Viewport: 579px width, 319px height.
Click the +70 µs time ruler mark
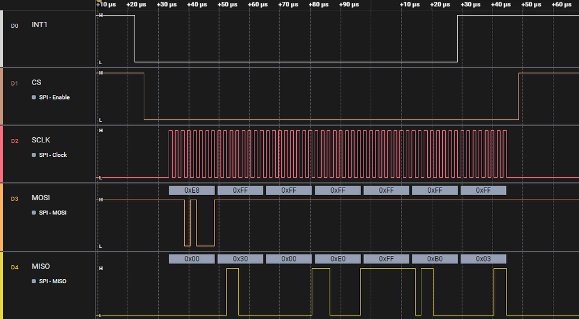coord(288,5)
